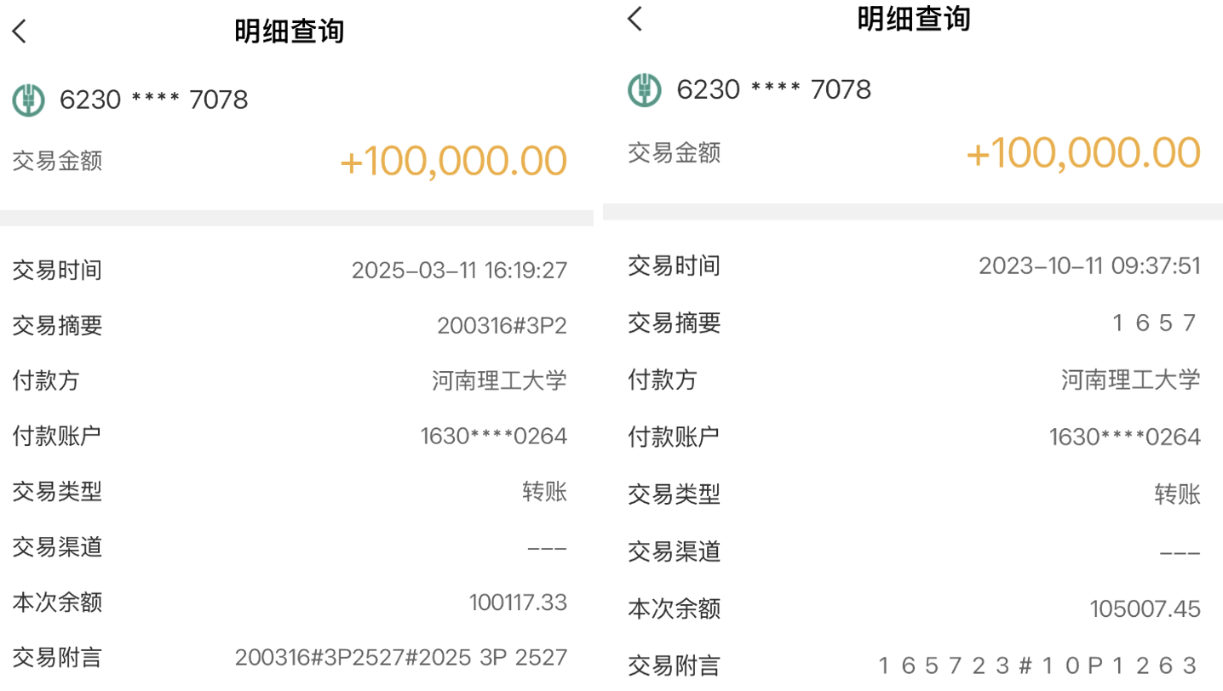Click payer account 1630****0264 in the left panel

pos(493,437)
